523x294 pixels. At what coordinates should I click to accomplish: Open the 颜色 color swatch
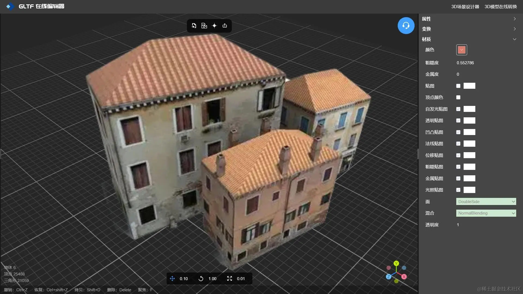[461, 50]
